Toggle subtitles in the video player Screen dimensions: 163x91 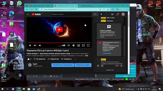69,45
